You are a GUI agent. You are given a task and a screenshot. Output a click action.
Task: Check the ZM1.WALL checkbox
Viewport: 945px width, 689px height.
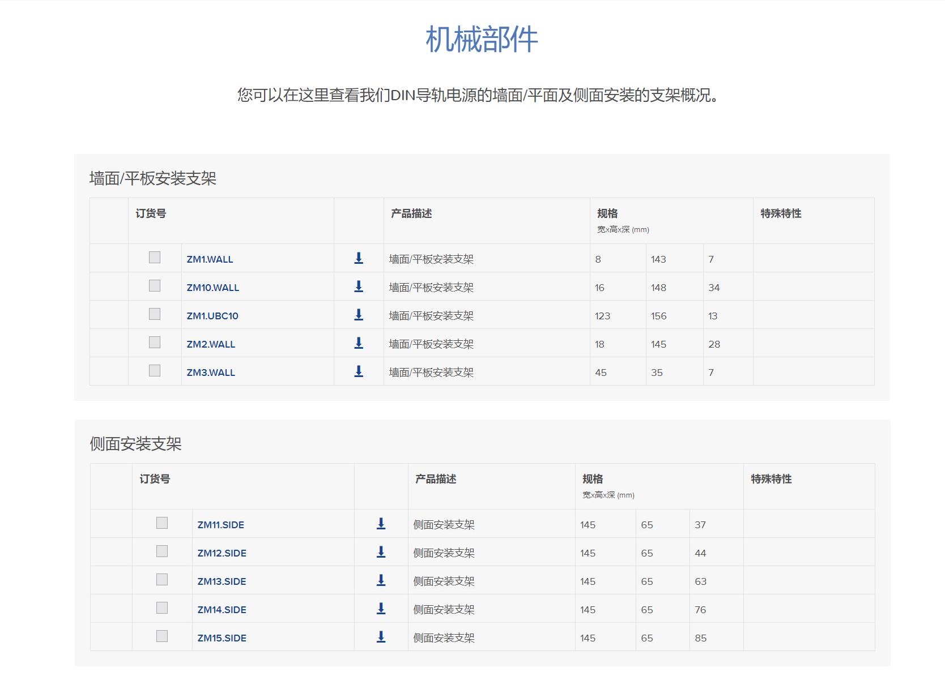[x=155, y=258]
